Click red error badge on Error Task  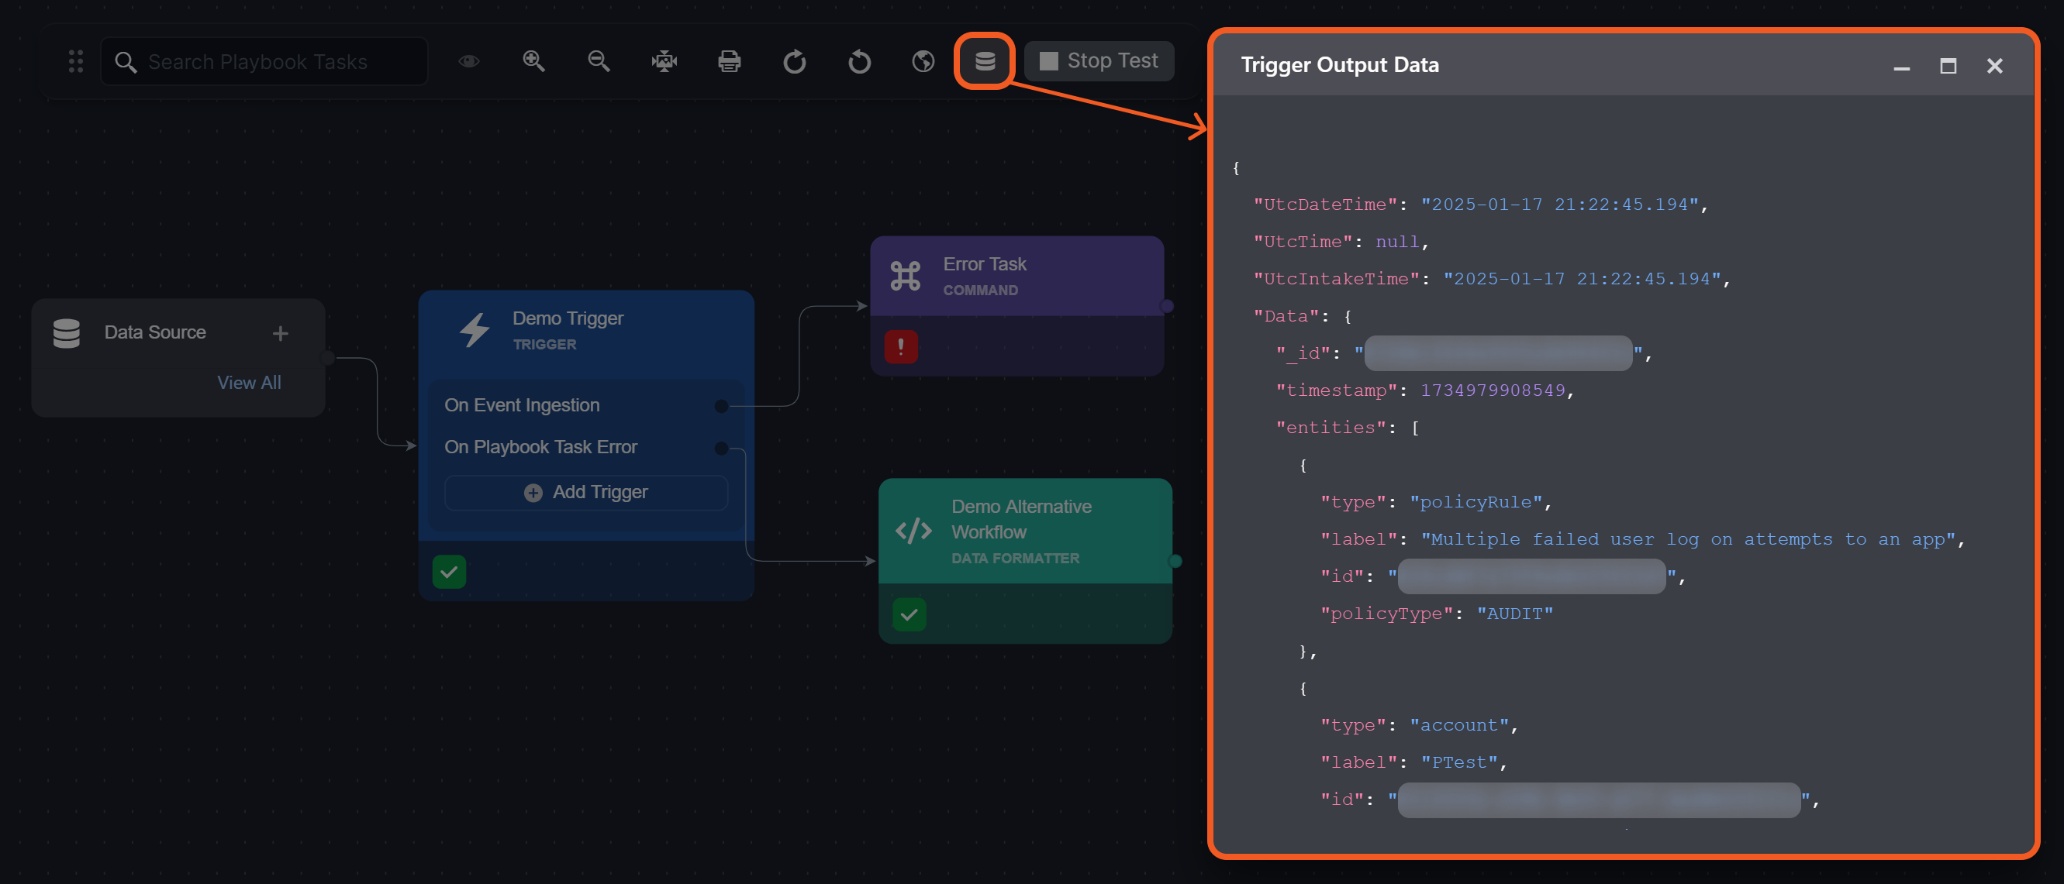tap(901, 347)
